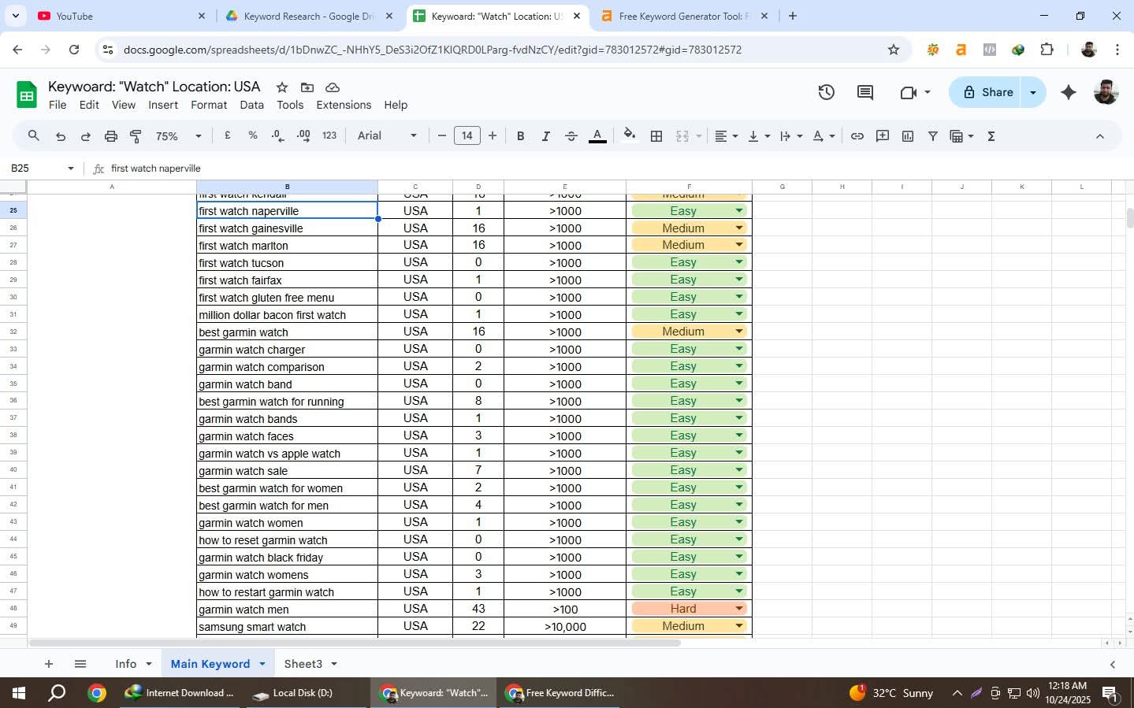Open the text color picker
Viewport: 1134px width, 708px height.
click(597, 135)
